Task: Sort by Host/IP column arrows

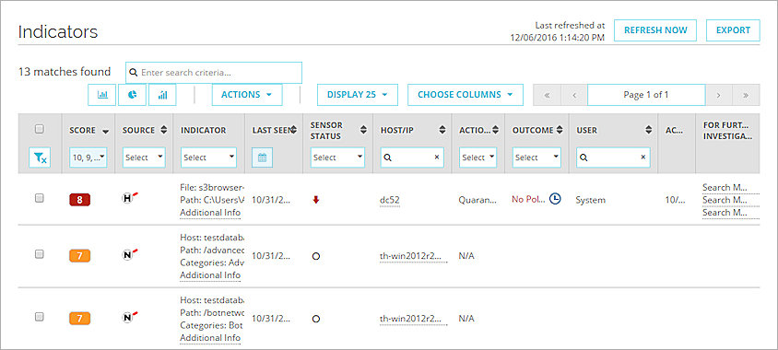Action: click(x=442, y=131)
